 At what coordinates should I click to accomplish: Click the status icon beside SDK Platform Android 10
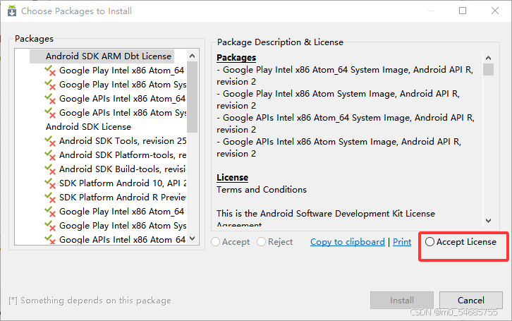pos(50,183)
